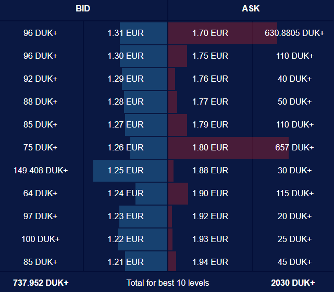The width and height of the screenshot is (334, 292).
Task: Choose the 1.94 EUR ask level
Action: [x=210, y=262]
